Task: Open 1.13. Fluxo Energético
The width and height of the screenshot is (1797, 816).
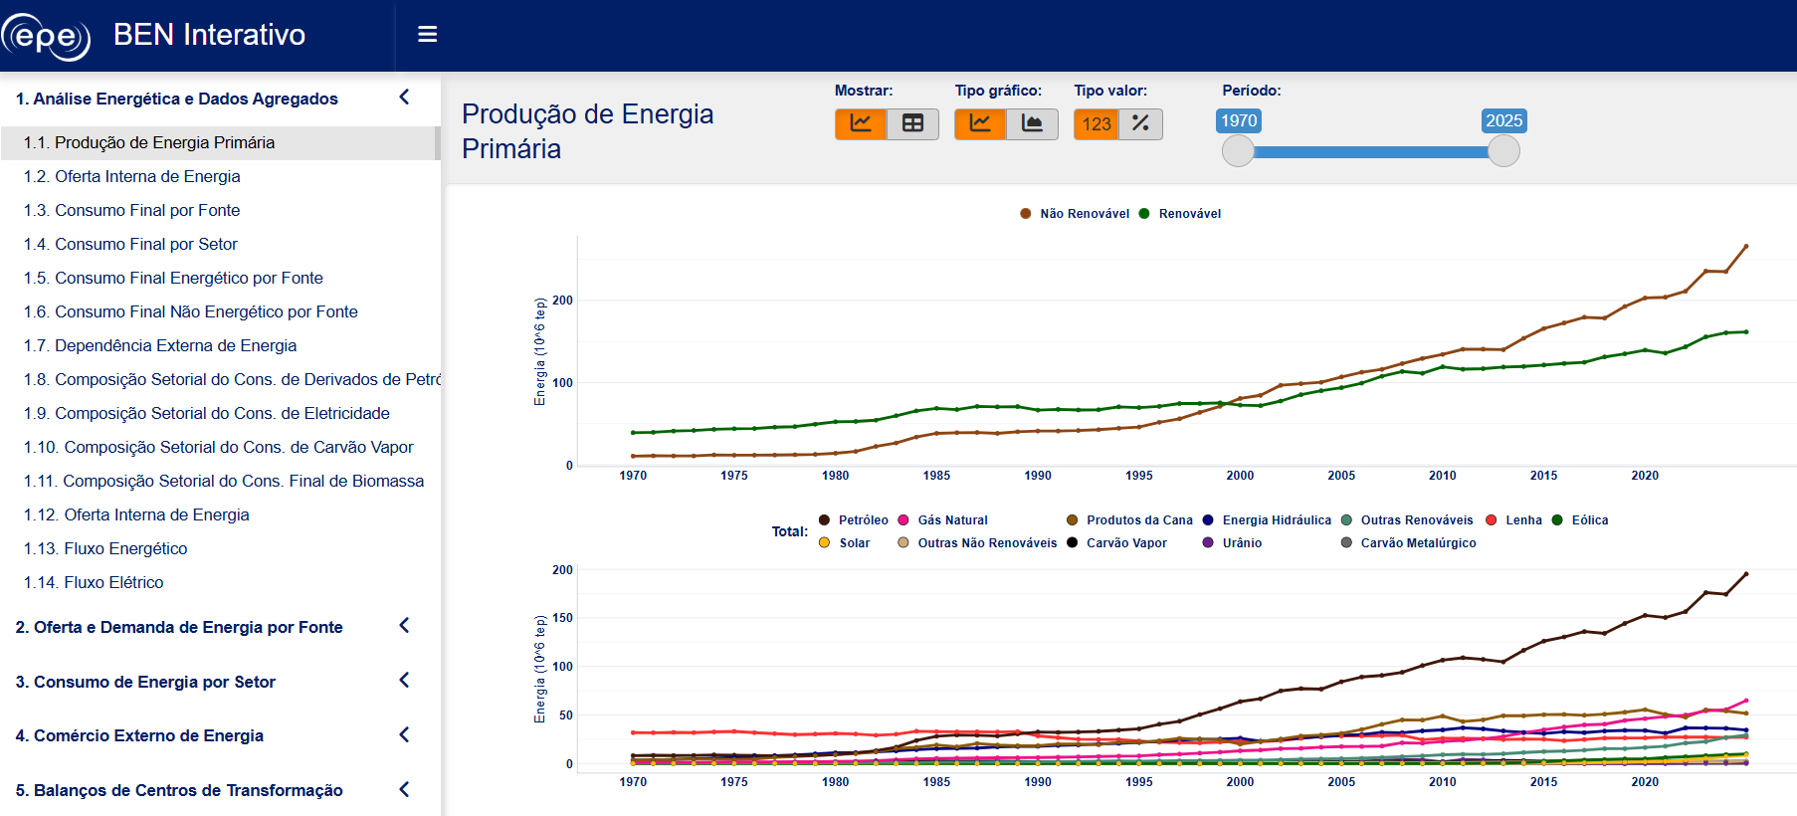Action: click(x=105, y=548)
